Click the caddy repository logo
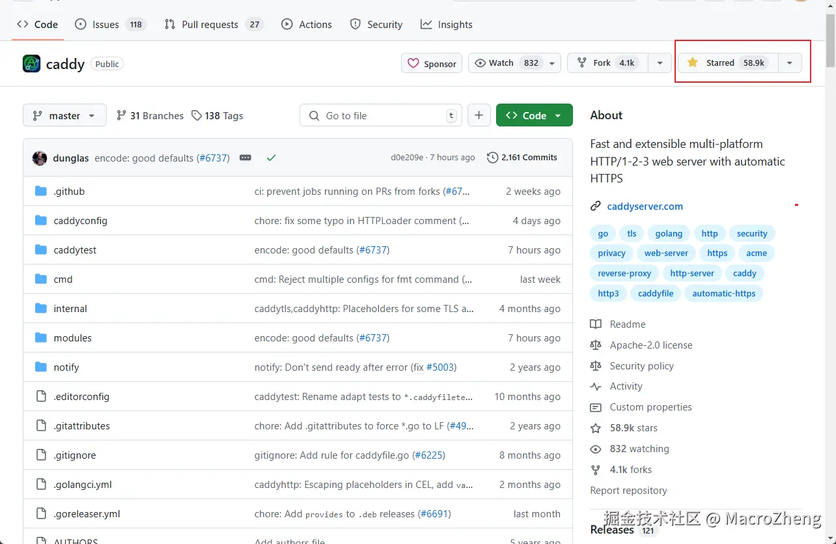This screenshot has height=544, width=836. click(x=31, y=63)
